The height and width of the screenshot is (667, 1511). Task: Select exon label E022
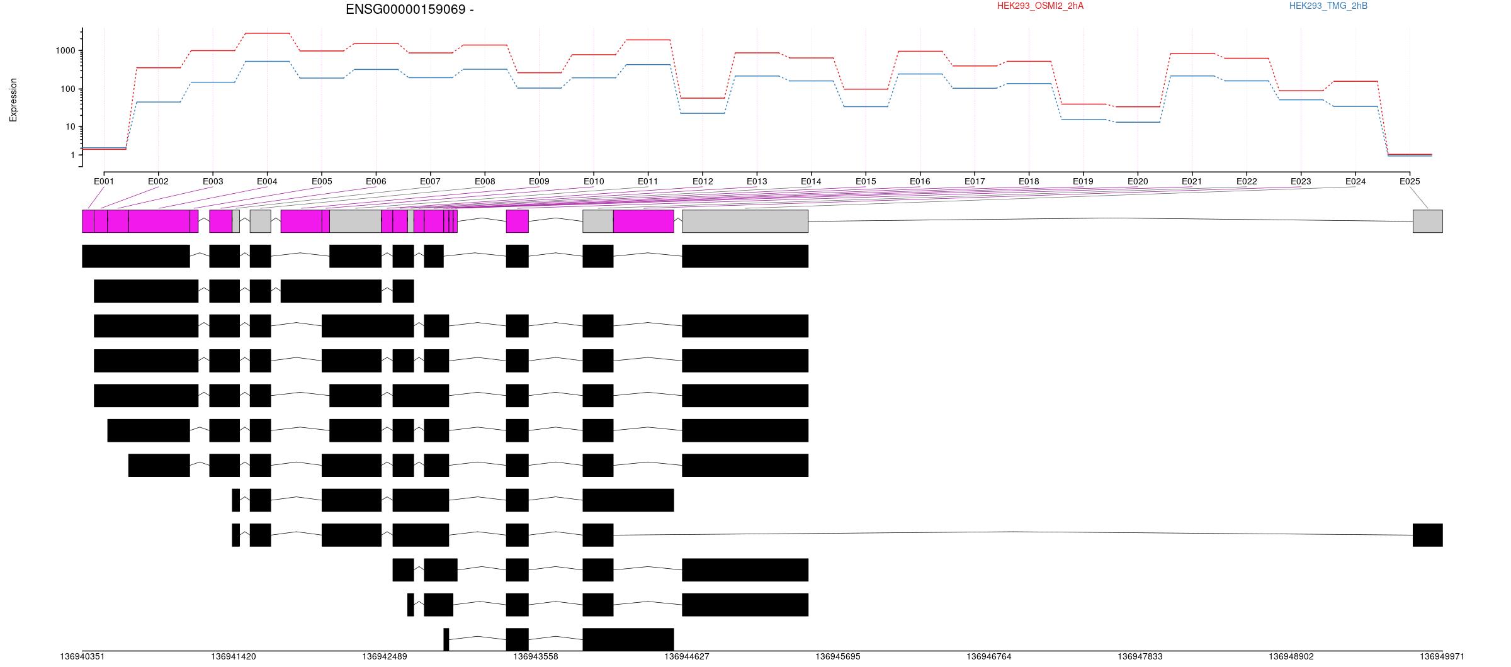1247,182
